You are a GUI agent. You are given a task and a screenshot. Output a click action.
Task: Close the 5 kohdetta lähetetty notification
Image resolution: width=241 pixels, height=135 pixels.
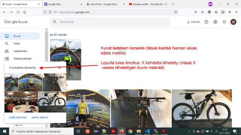click(59, 67)
